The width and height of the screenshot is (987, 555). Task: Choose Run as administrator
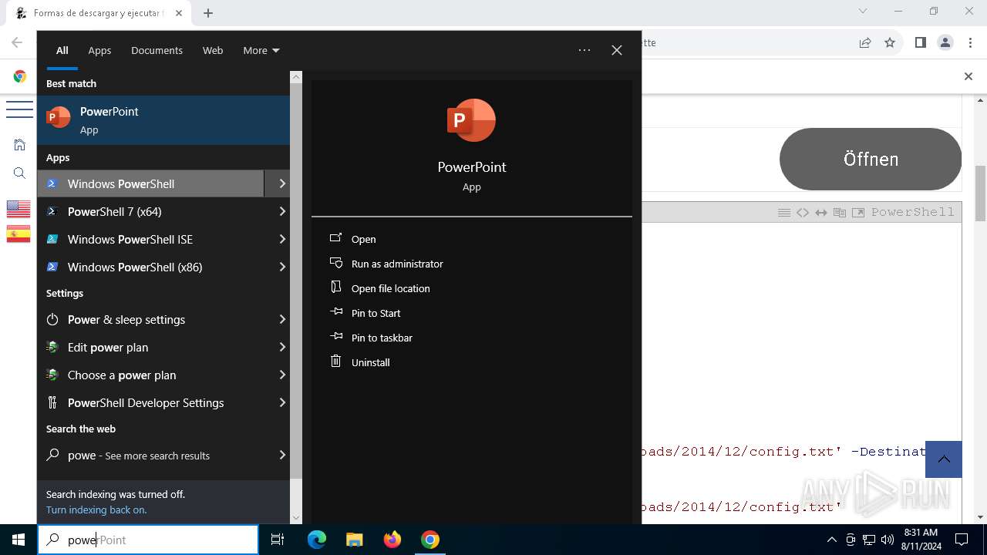click(397, 264)
